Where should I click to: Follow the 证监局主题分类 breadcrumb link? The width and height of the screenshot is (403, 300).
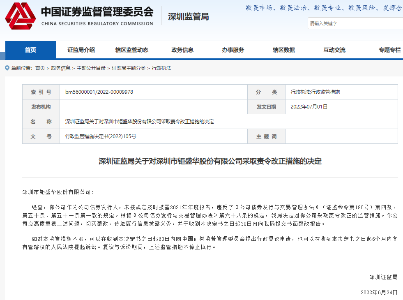129,68
